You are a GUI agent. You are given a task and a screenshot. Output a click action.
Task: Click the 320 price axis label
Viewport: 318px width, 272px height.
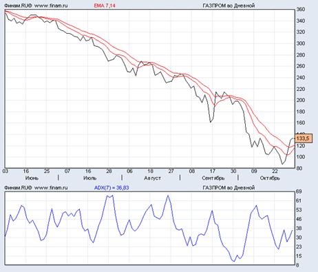pos(301,32)
